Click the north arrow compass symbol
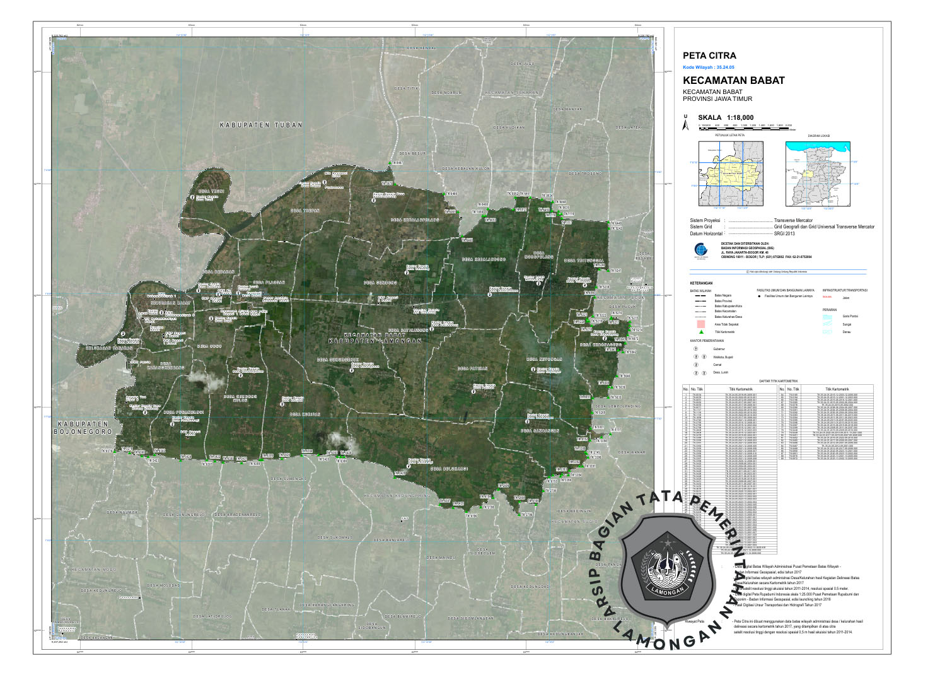952x675 pixels. point(686,122)
